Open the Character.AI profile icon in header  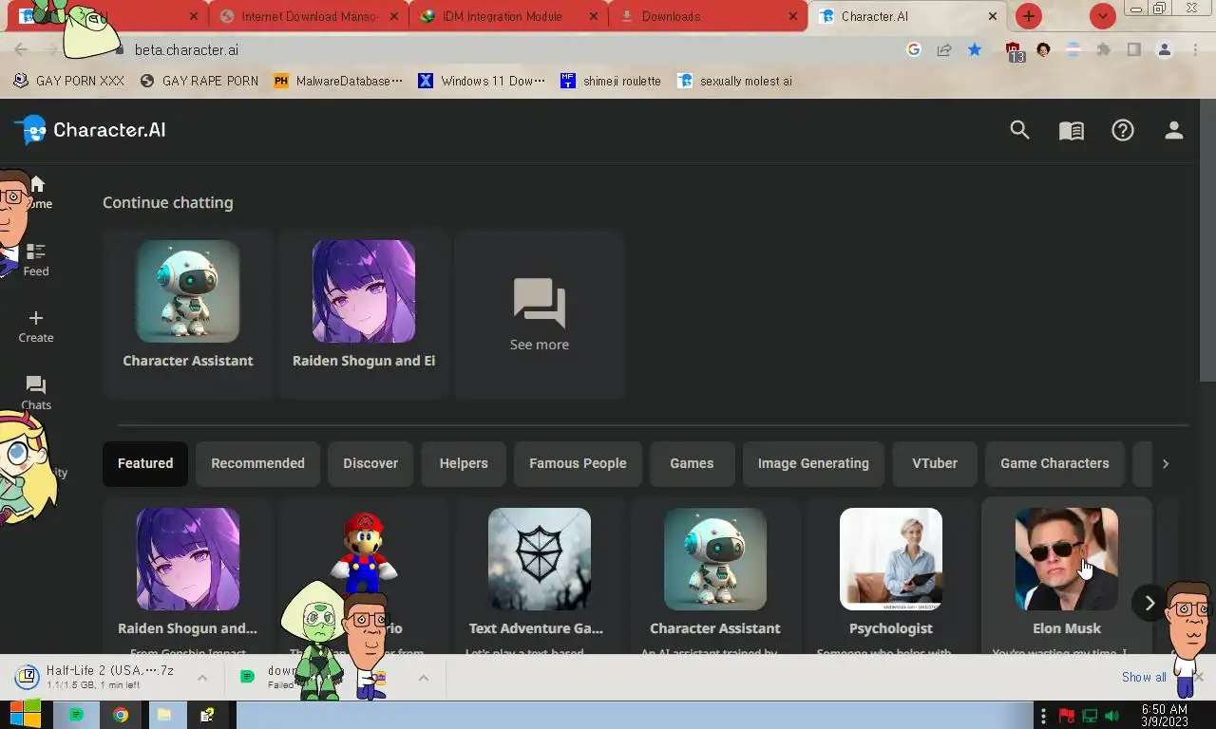coord(1174,130)
